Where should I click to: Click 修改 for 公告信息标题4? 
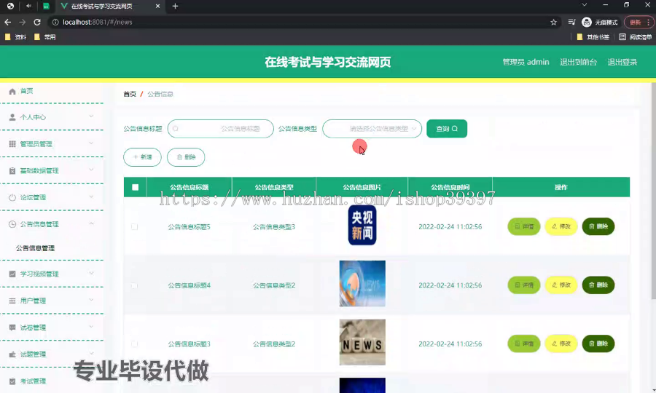click(561, 285)
